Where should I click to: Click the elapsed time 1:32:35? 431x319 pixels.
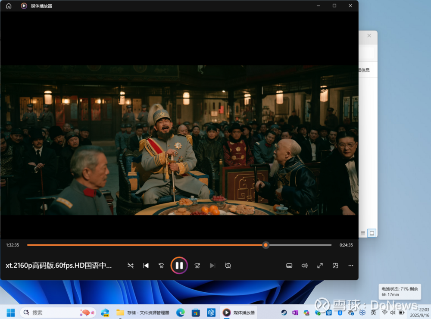tap(12, 245)
